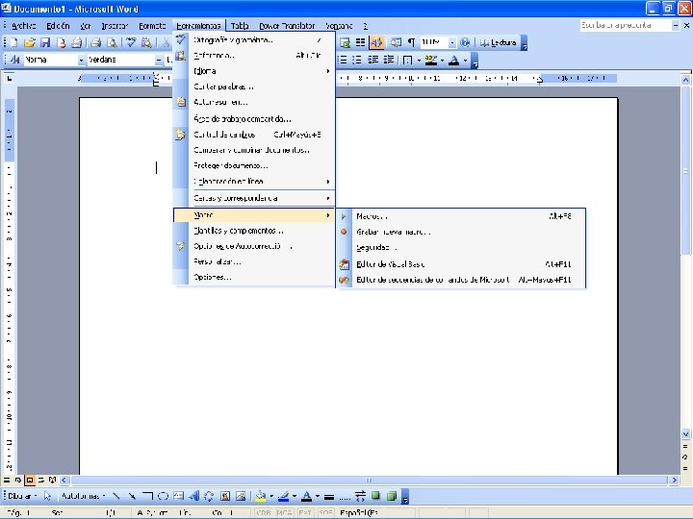Click the Insert WordArt icon

tap(194, 496)
